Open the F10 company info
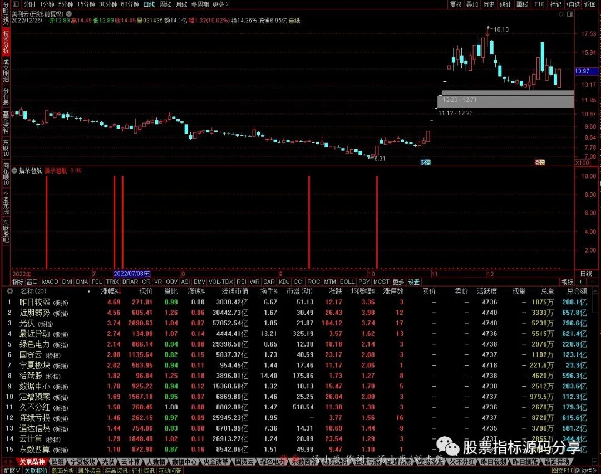This screenshot has width=601, height=474. point(539,4)
